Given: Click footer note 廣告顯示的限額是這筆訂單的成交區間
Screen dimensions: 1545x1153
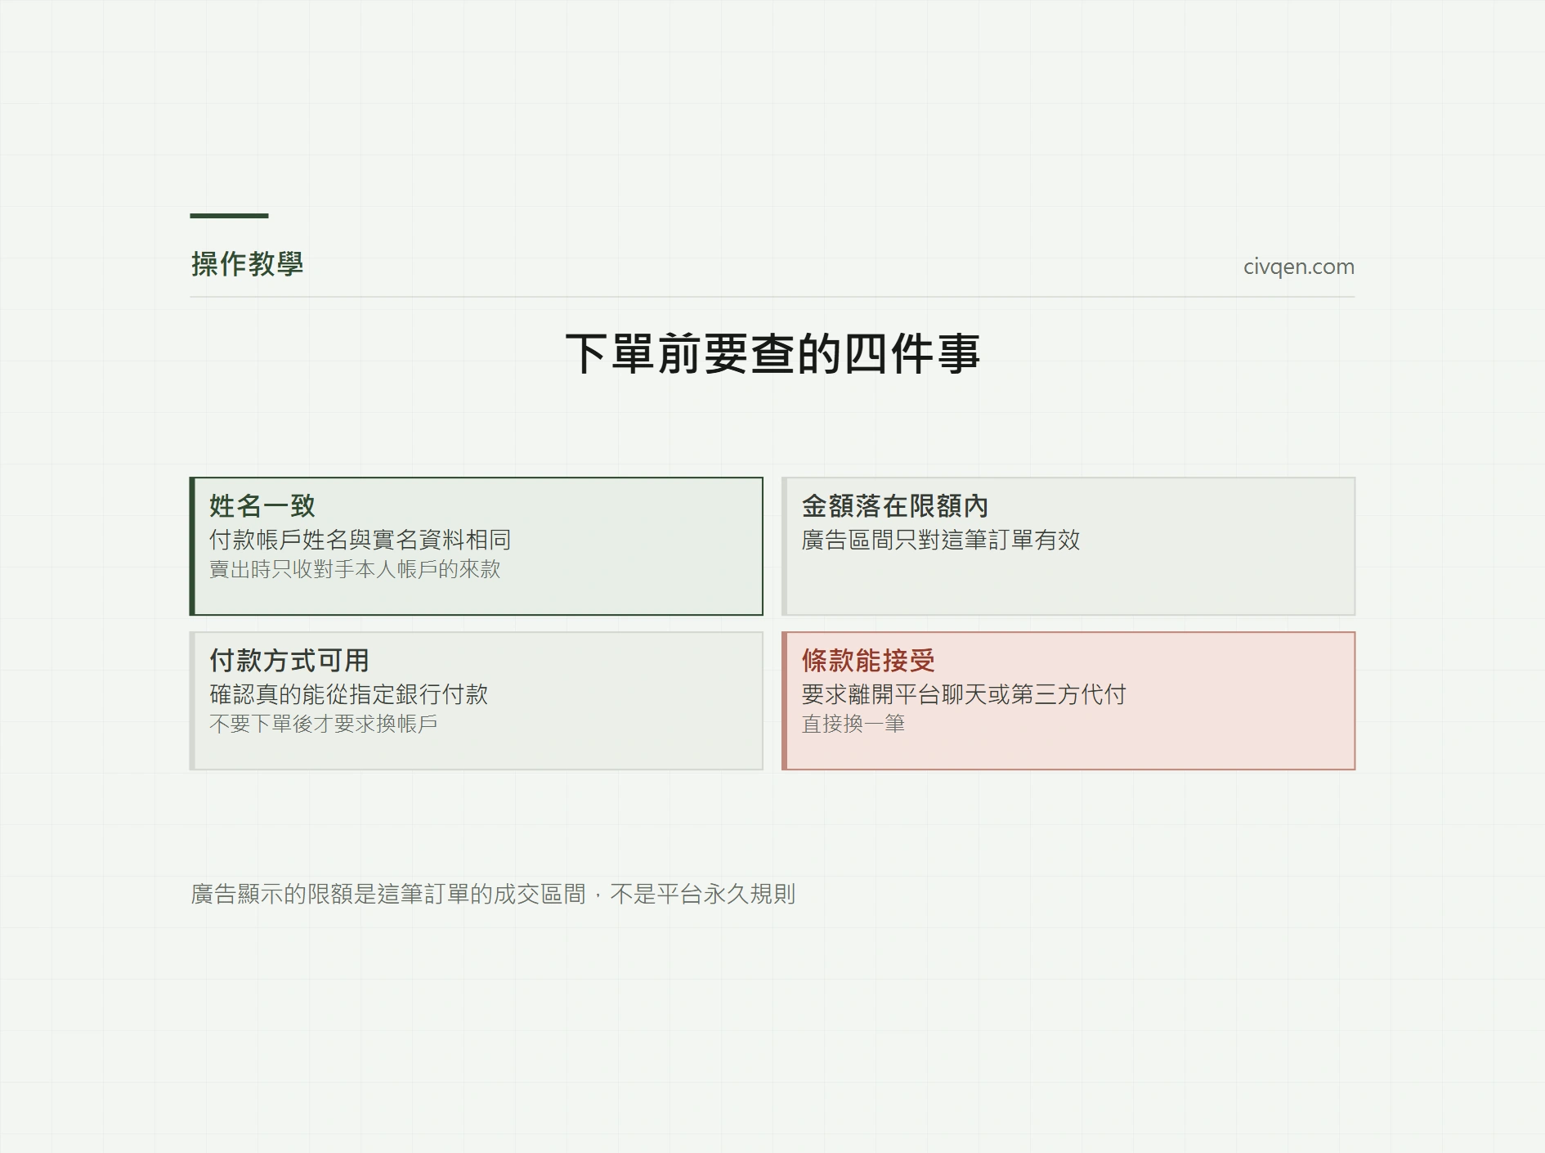Looking at the screenshot, I should [388, 894].
